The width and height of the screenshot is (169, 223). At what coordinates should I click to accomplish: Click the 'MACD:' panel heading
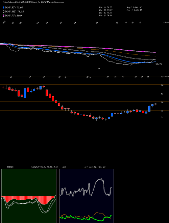[x=10, y=167]
